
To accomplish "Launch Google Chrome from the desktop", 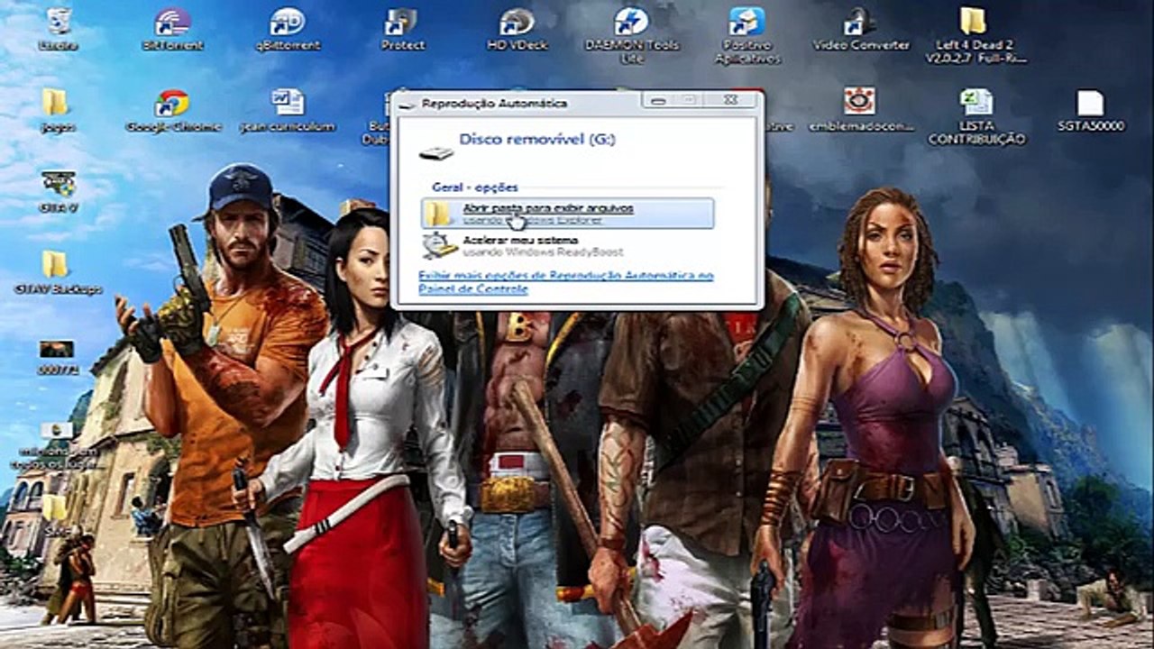I will click(x=172, y=110).
